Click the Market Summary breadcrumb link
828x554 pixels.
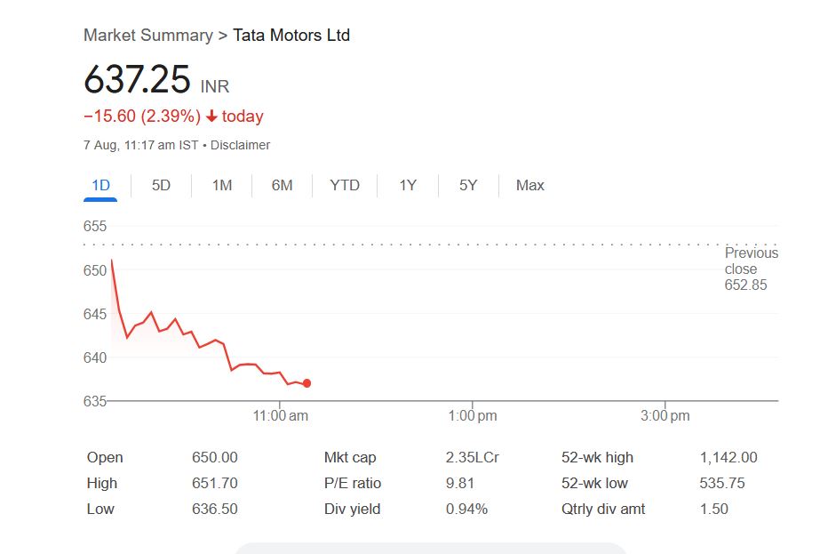point(147,36)
